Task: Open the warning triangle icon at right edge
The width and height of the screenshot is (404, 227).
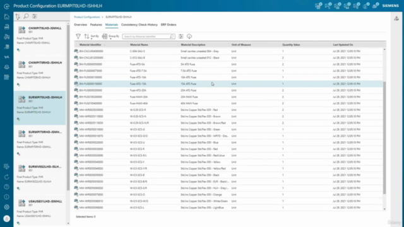Action: (x=396, y=18)
